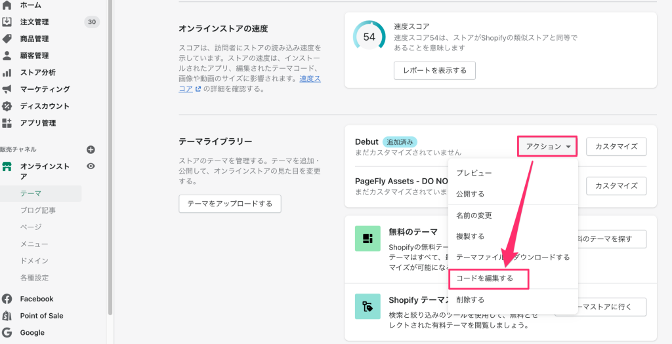Click レポートを表示する button

coord(434,70)
